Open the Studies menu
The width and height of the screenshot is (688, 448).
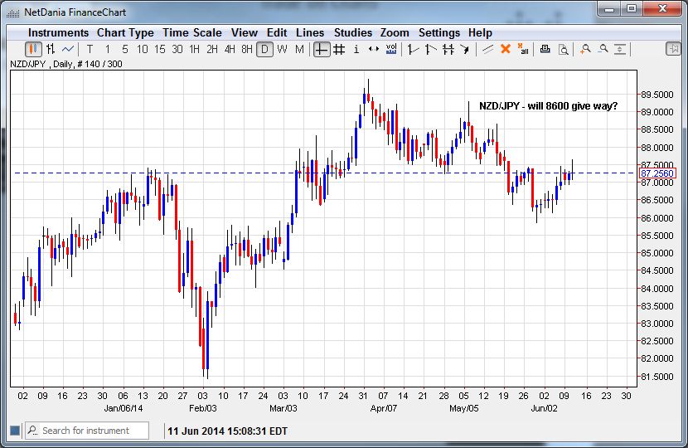[x=353, y=33]
